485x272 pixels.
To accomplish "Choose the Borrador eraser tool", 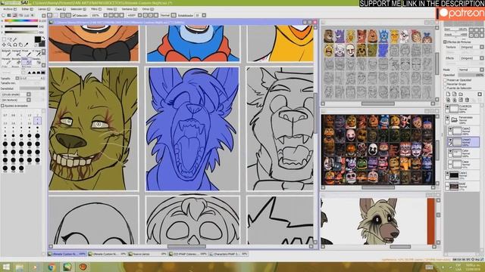I will (x=17, y=61).
